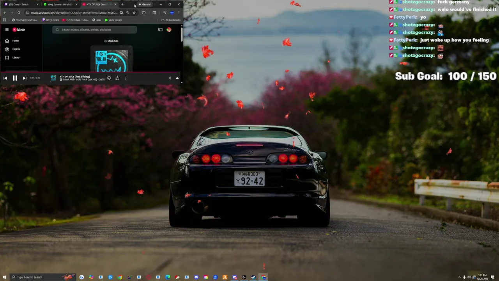Open the YouTube Music hamburger guide menu

7,30
